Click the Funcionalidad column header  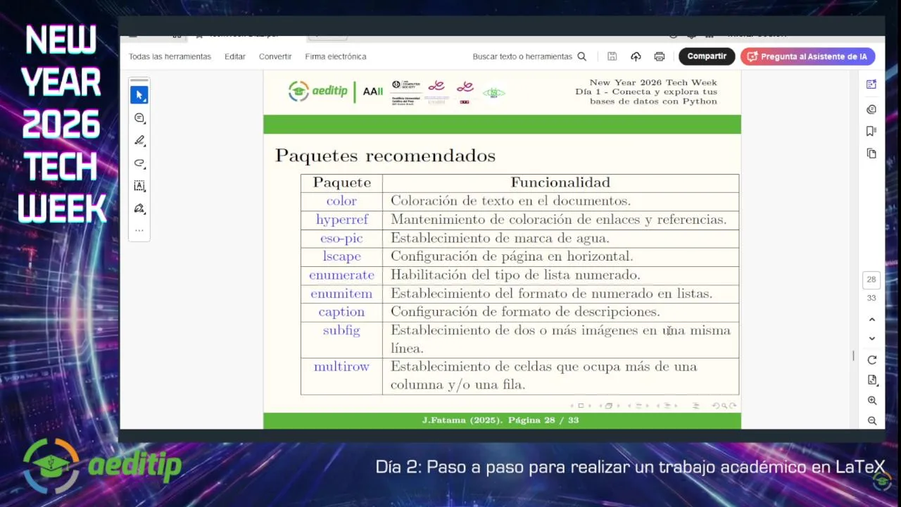pos(560,182)
